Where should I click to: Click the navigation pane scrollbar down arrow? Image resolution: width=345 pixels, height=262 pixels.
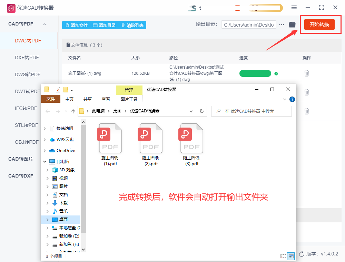pos(83,250)
